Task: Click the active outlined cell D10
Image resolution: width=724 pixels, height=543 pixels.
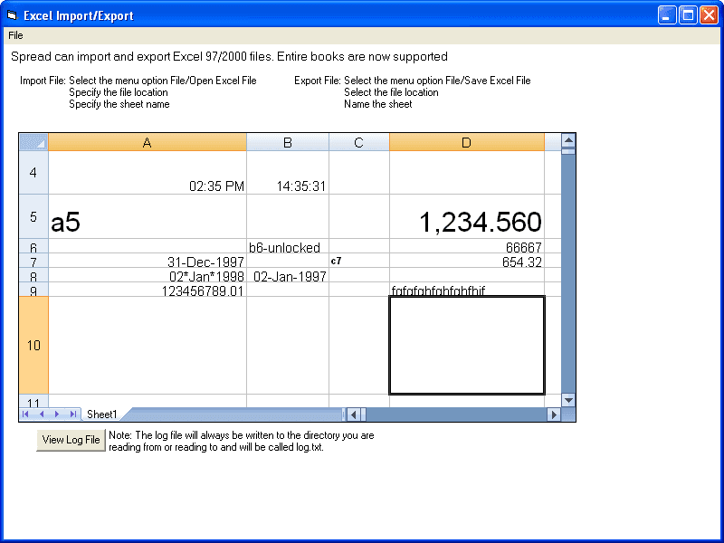Action: 467,346
